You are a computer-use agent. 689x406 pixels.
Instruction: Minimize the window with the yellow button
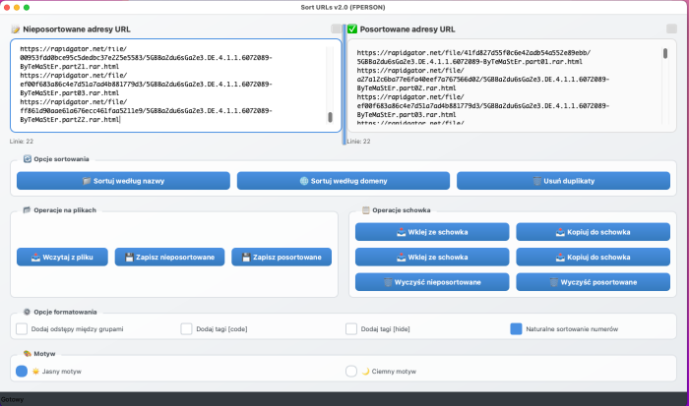17,8
